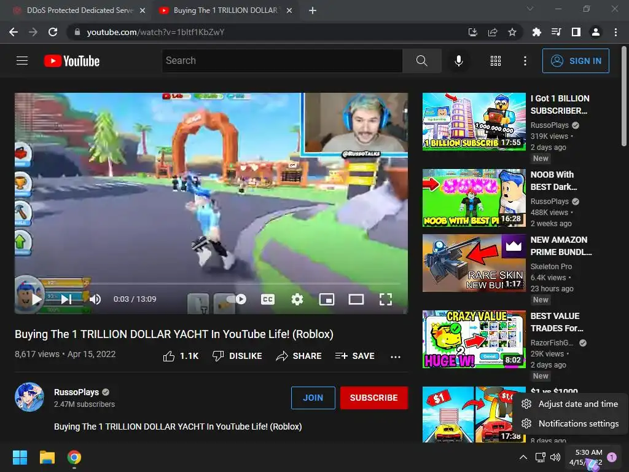Click the red SUBSCRIBE button
Image resolution: width=629 pixels, height=472 pixels.
(x=374, y=398)
